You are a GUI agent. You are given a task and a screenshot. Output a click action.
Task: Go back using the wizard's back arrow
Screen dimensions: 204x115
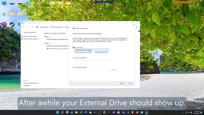click(70, 28)
